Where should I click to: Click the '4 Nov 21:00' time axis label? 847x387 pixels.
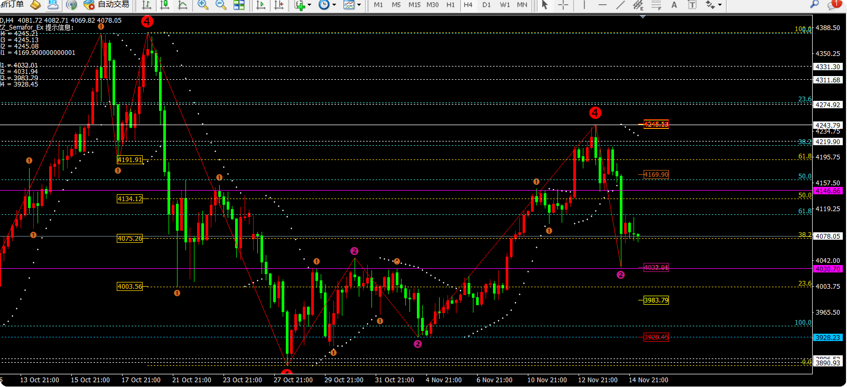coord(444,380)
